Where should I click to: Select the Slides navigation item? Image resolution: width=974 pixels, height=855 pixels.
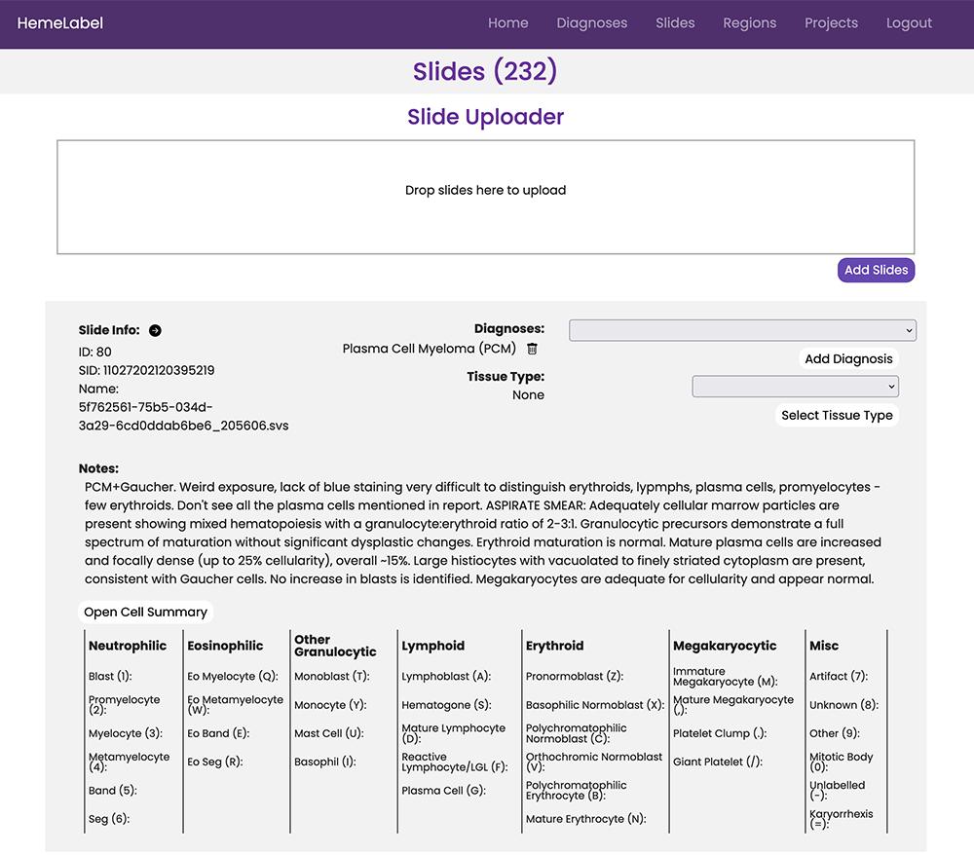(x=675, y=22)
